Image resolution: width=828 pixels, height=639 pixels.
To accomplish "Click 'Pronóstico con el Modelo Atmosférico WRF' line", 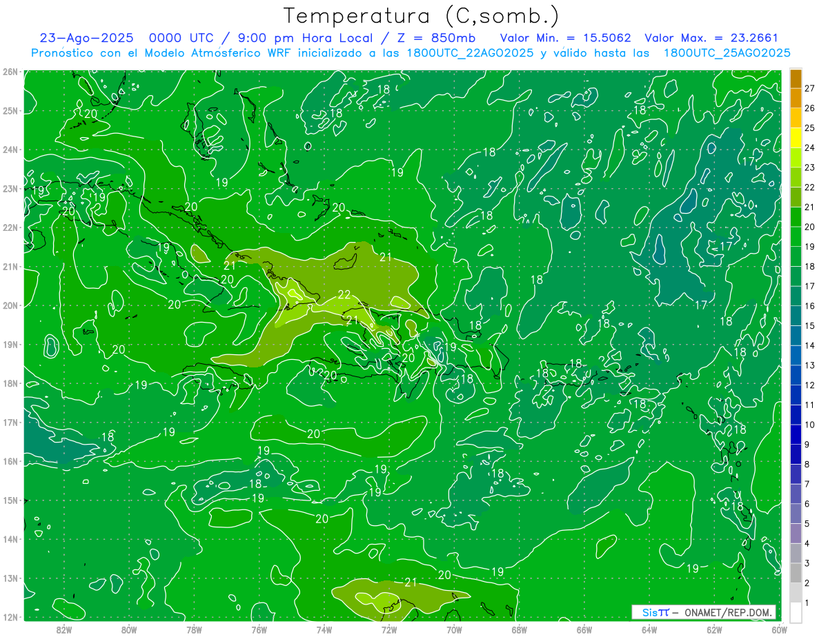I will pyautogui.click(x=411, y=53).
